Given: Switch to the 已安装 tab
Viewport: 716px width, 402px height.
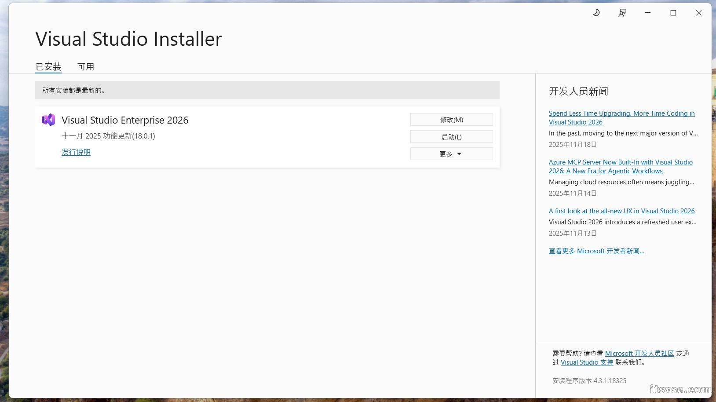Looking at the screenshot, I should [x=48, y=67].
